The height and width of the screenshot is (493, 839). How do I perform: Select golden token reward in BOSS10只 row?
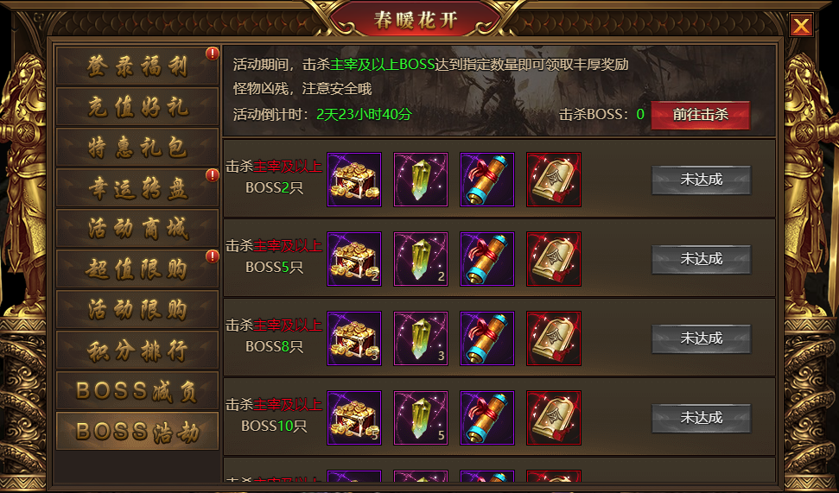pyautogui.click(x=554, y=418)
